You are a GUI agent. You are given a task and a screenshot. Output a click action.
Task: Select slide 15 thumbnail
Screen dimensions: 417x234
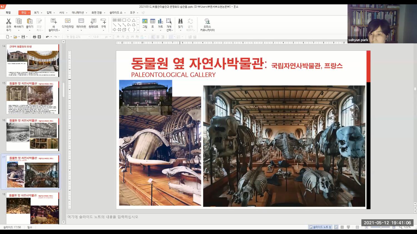[33, 98]
